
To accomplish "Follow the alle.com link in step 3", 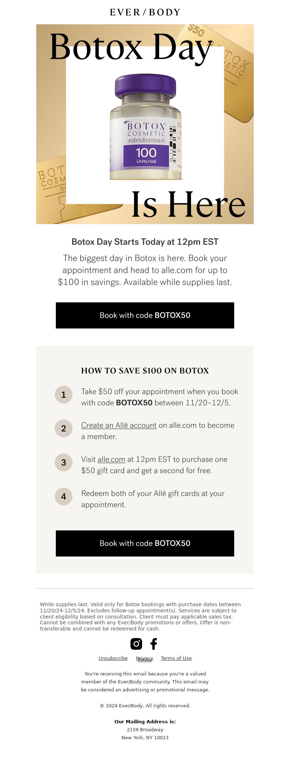I will tap(111, 459).
